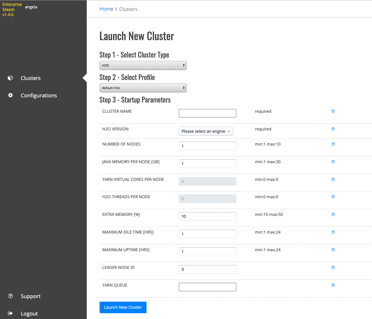Open help for H2O Threads Per Node
The height and width of the screenshot is (319, 372).
point(333,197)
